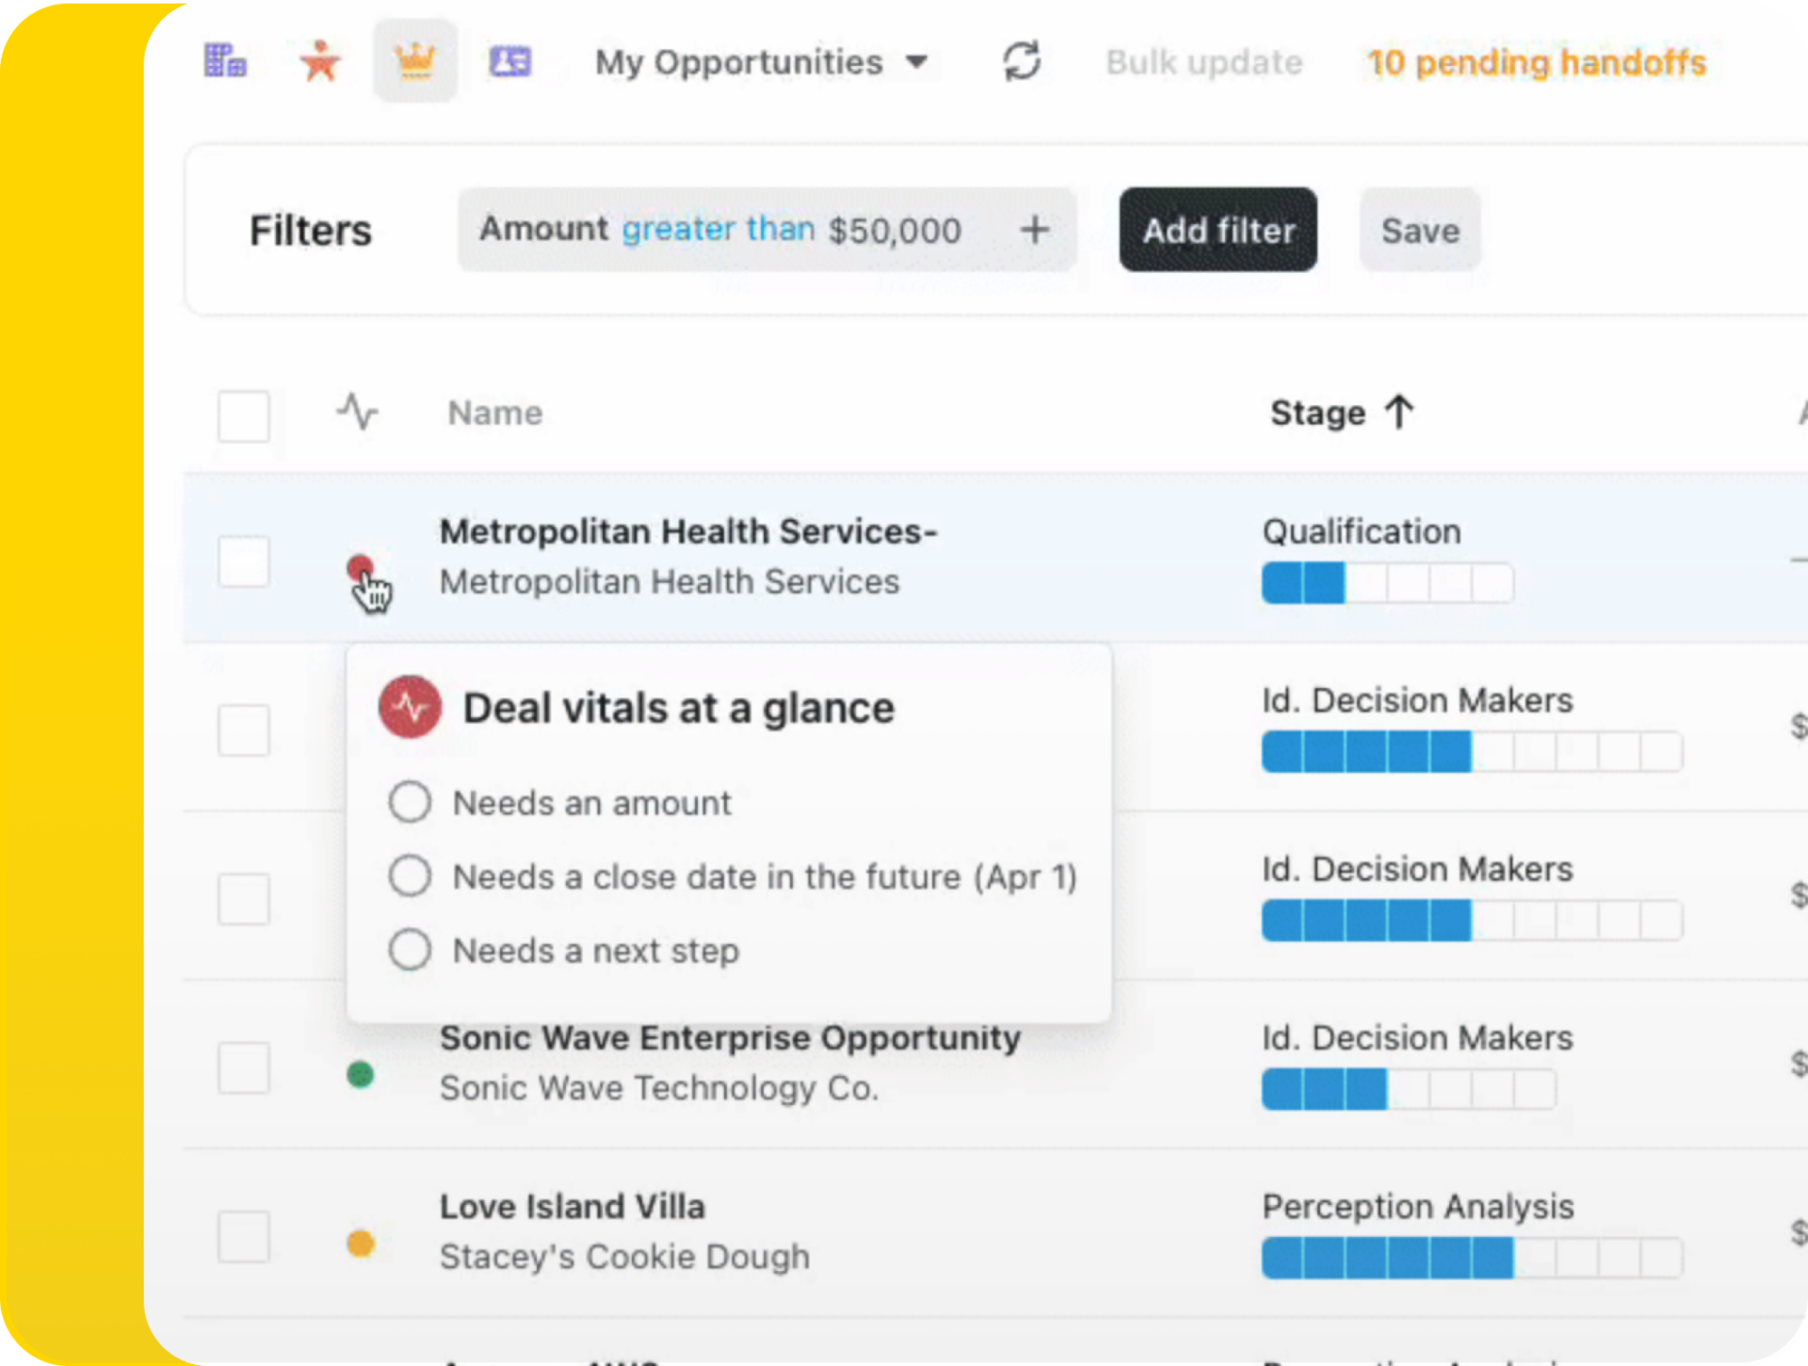Click orange status dot for Love Island Villa
Screen dimensions: 1808x1366
pyautogui.click(x=360, y=1243)
